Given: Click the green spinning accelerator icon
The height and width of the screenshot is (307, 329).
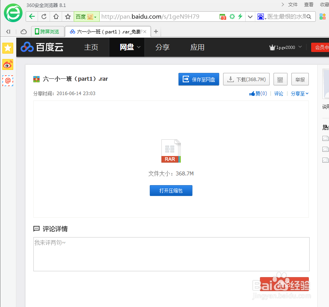Looking at the screenshot, I should coord(232,17).
